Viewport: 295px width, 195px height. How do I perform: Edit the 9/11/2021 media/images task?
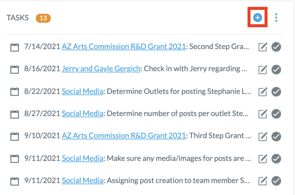pyautogui.click(x=263, y=159)
